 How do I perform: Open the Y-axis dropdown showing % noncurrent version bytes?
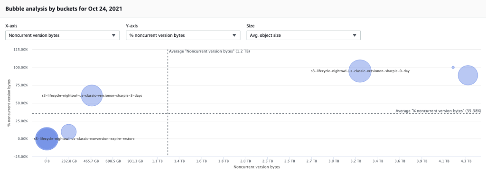pyautogui.click(x=183, y=35)
